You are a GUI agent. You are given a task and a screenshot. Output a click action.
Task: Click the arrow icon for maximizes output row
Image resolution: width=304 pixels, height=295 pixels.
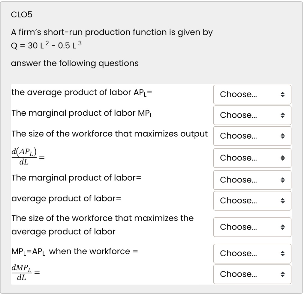282,136
